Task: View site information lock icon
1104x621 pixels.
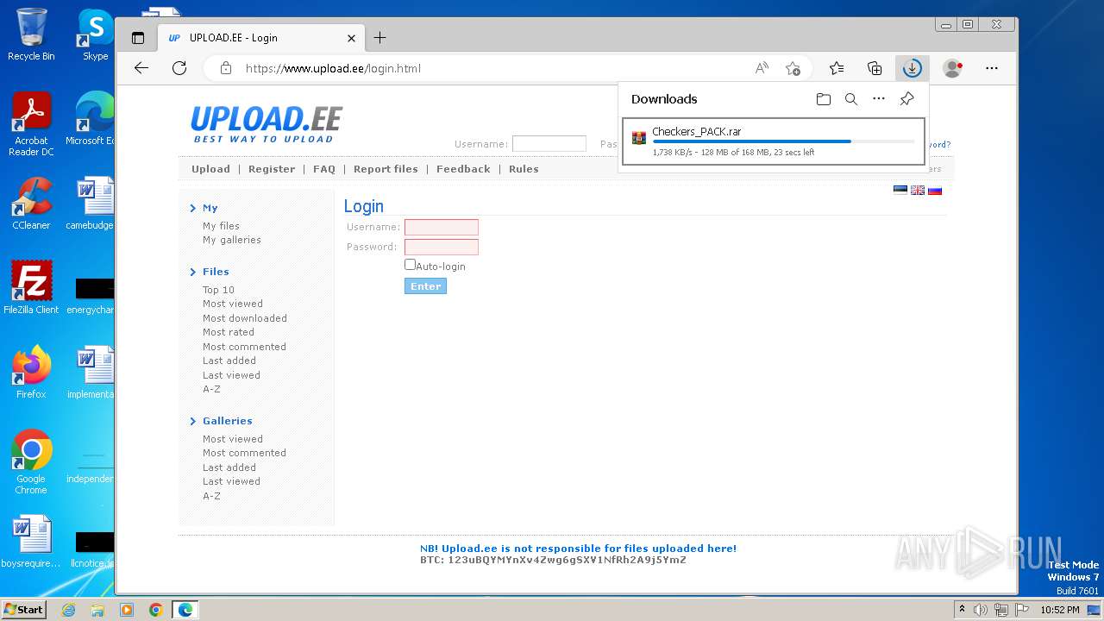Action: [x=226, y=68]
